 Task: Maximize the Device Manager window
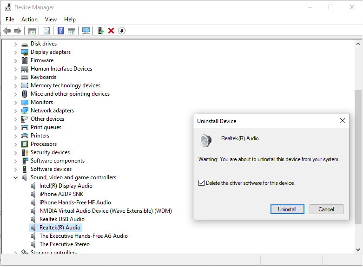[331, 7]
